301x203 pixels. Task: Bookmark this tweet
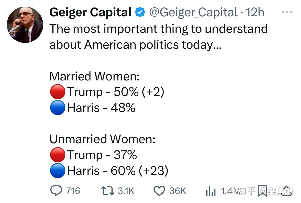coord(262,191)
